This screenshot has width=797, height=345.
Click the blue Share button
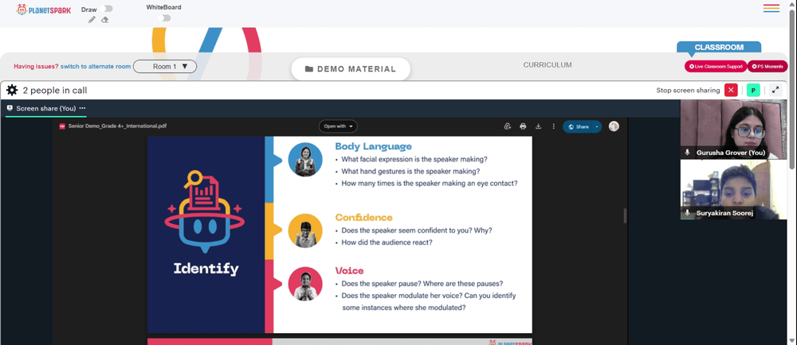[578, 126]
